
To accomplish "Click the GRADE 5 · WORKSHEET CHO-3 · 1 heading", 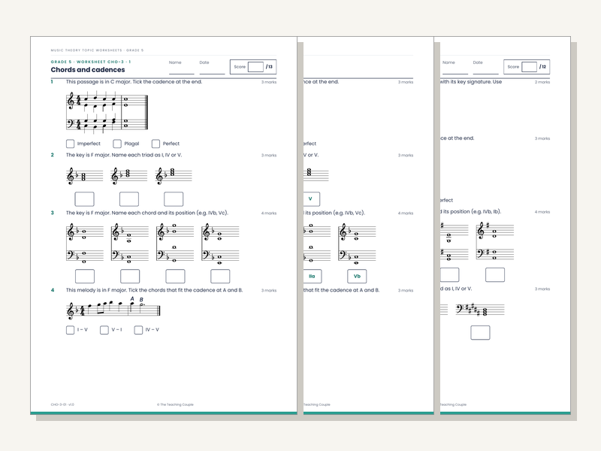I will coord(91,62).
